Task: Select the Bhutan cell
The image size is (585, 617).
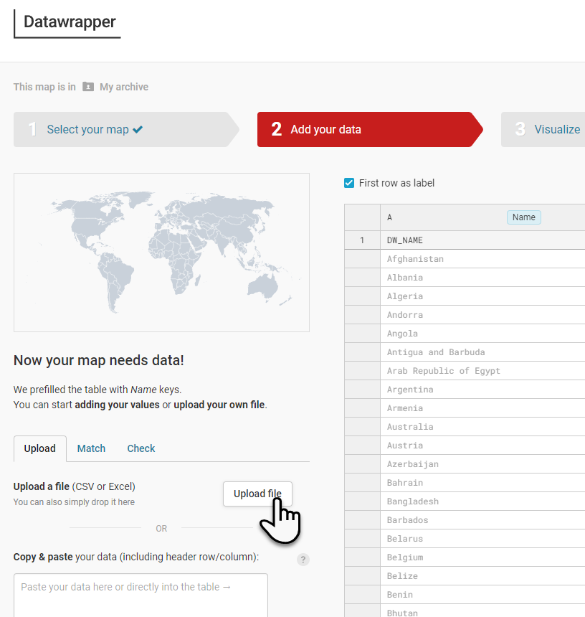Action: 482,611
